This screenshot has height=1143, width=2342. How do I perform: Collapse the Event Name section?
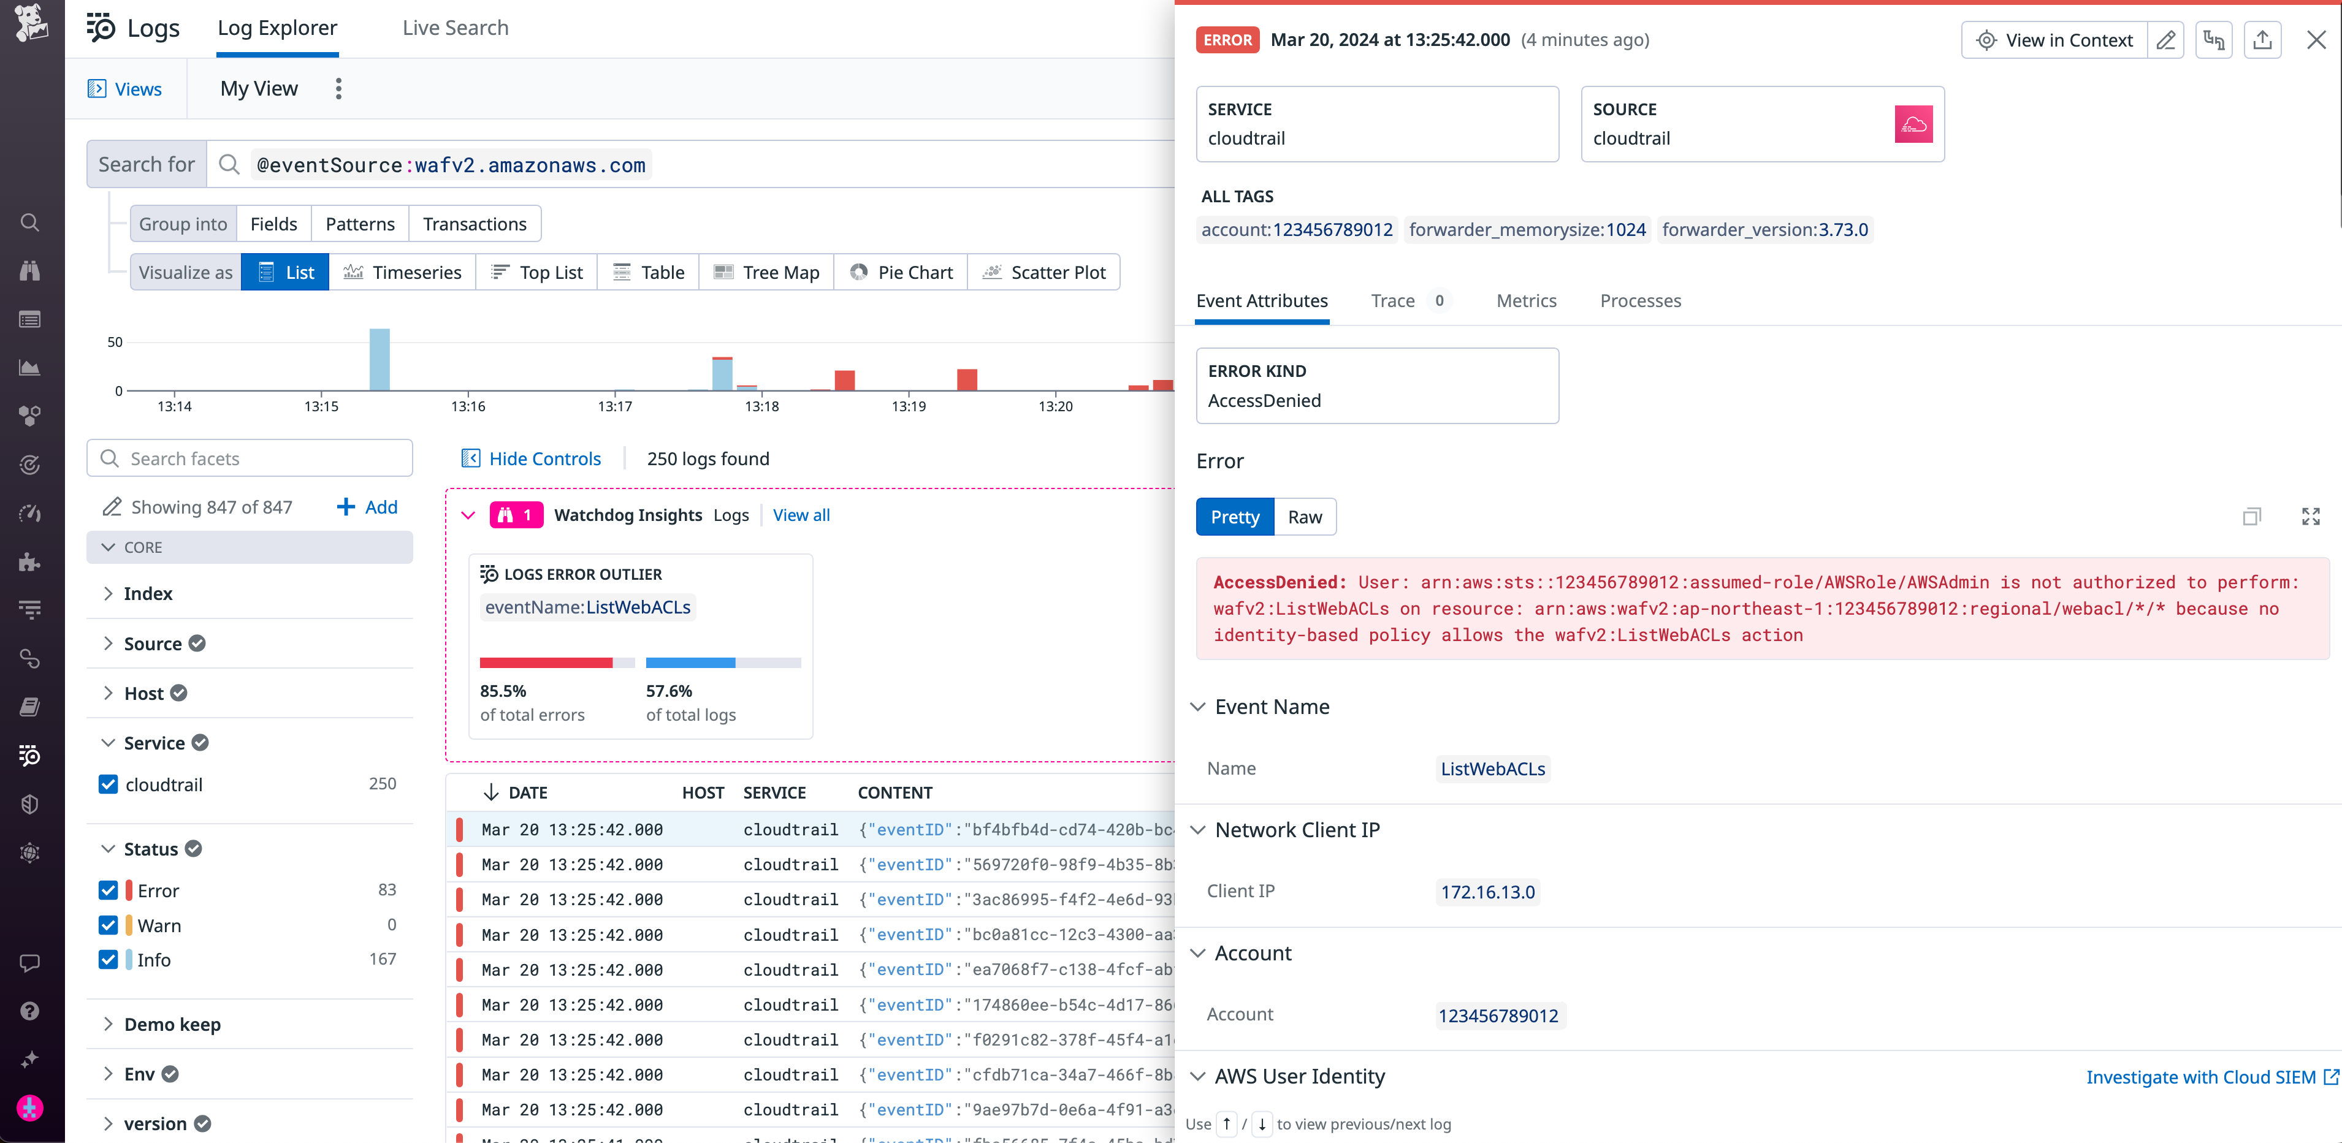click(1199, 706)
